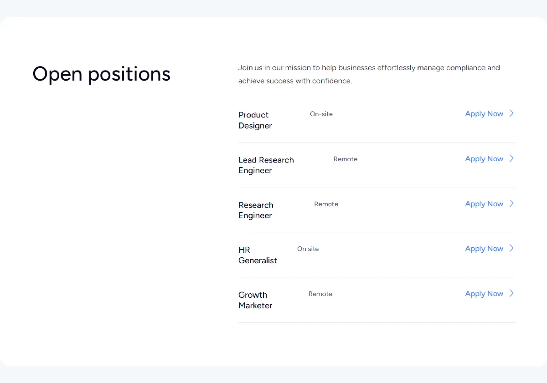This screenshot has width=547, height=383.
Task: Apply Now for Lead Research Engineer role
Action: 484,159
